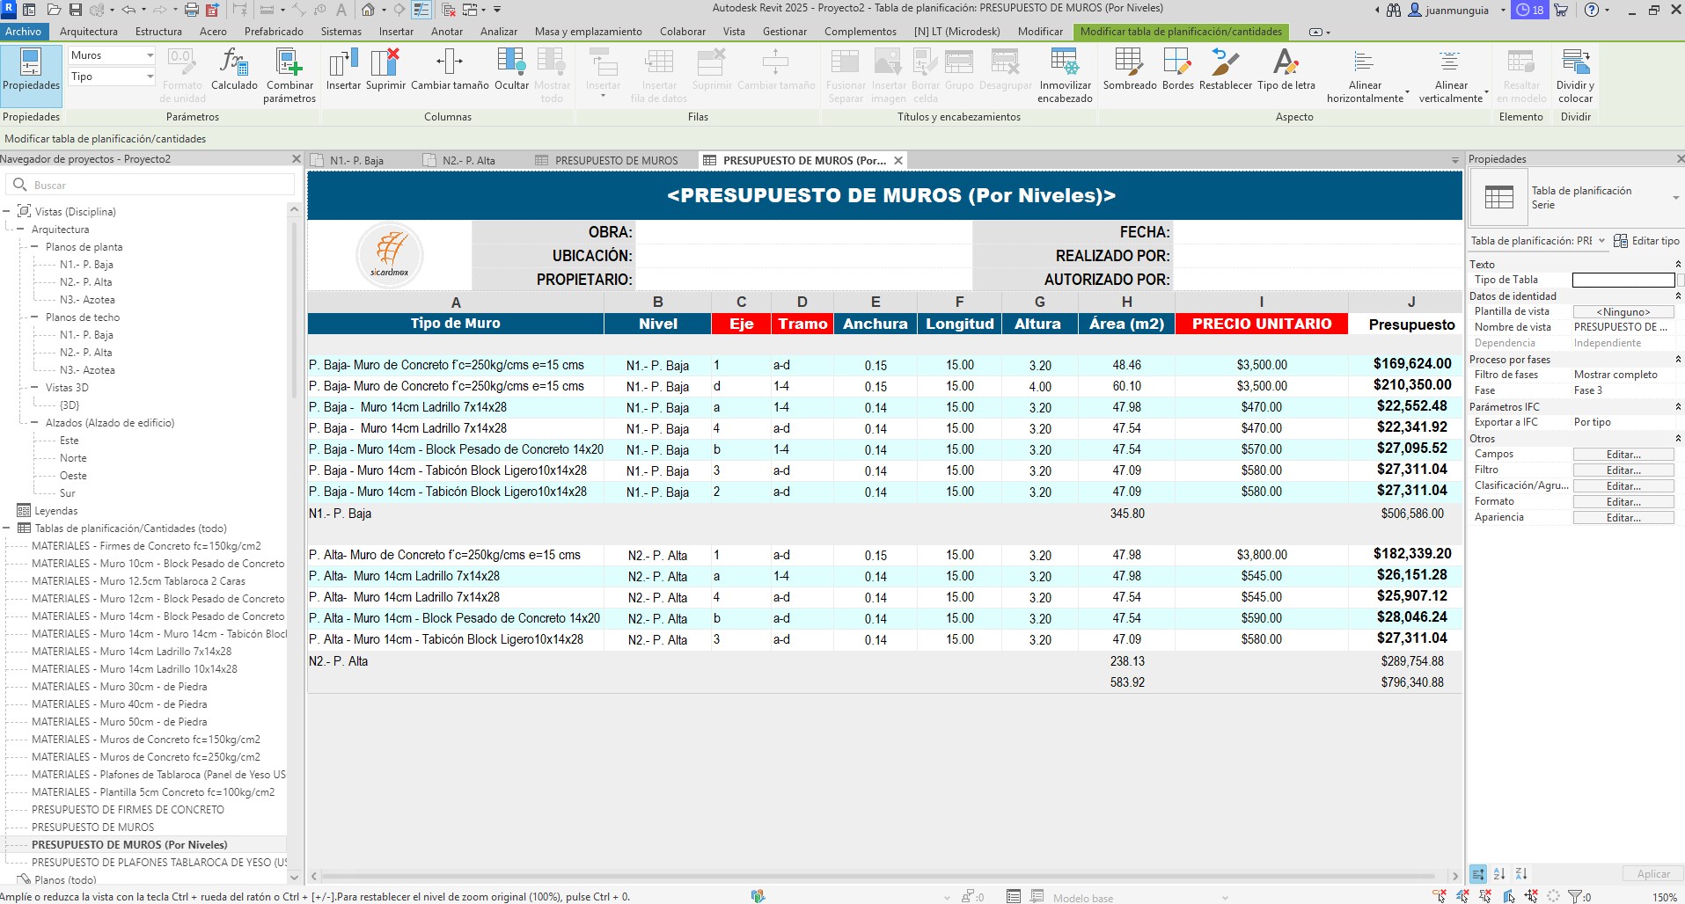
Task: Open the Tipo parameter dropdown
Action: coord(150,77)
